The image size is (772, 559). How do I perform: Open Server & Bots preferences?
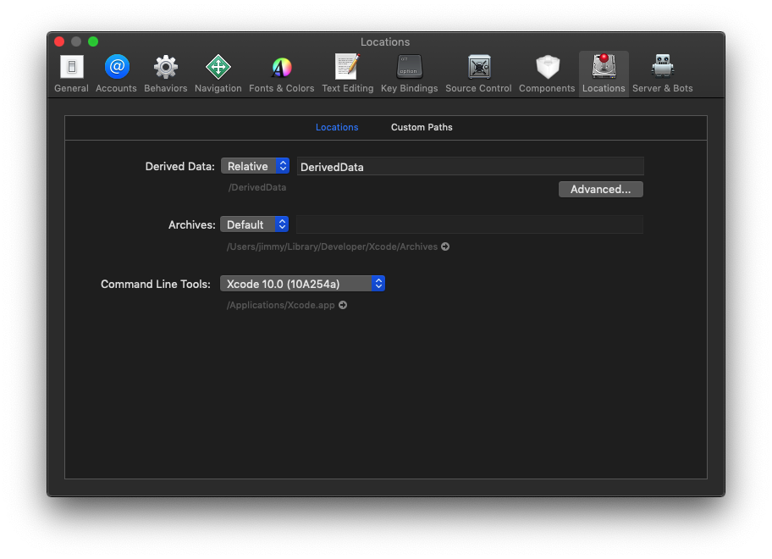tap(663, 74)
